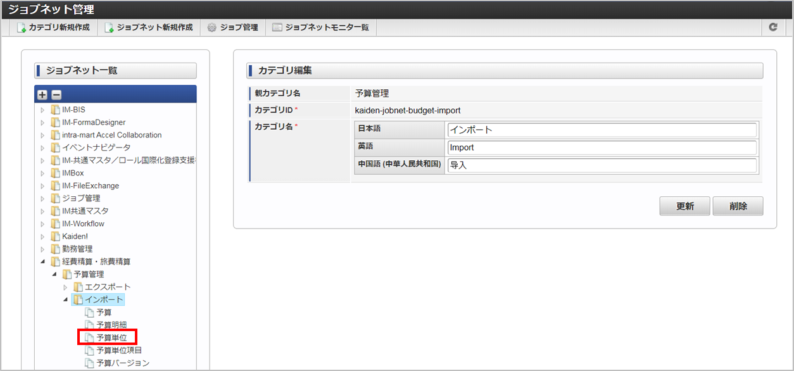The width and height of the screenshot is (794, 371).
Task: Click the 予算単位項目 jobnet document icon
Action: click(89, 350)
